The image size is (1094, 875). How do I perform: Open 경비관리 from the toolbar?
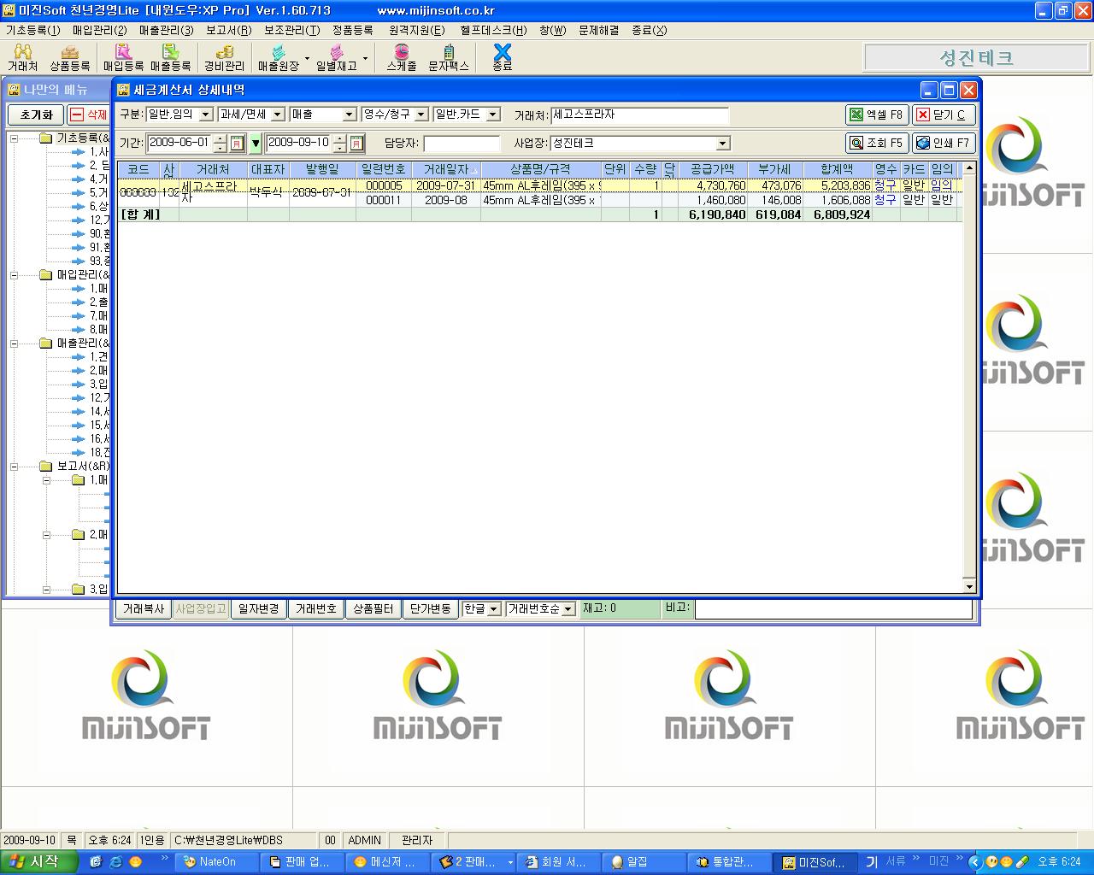point(224,57)
